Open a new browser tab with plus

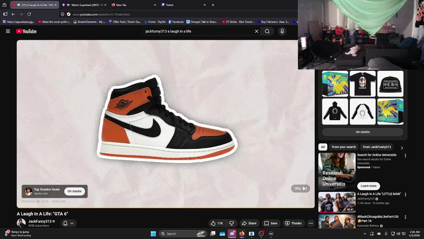click(213, 5)
